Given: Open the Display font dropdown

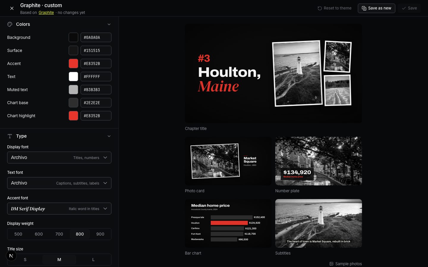Looking at the screenshot, I should point(59,158).
